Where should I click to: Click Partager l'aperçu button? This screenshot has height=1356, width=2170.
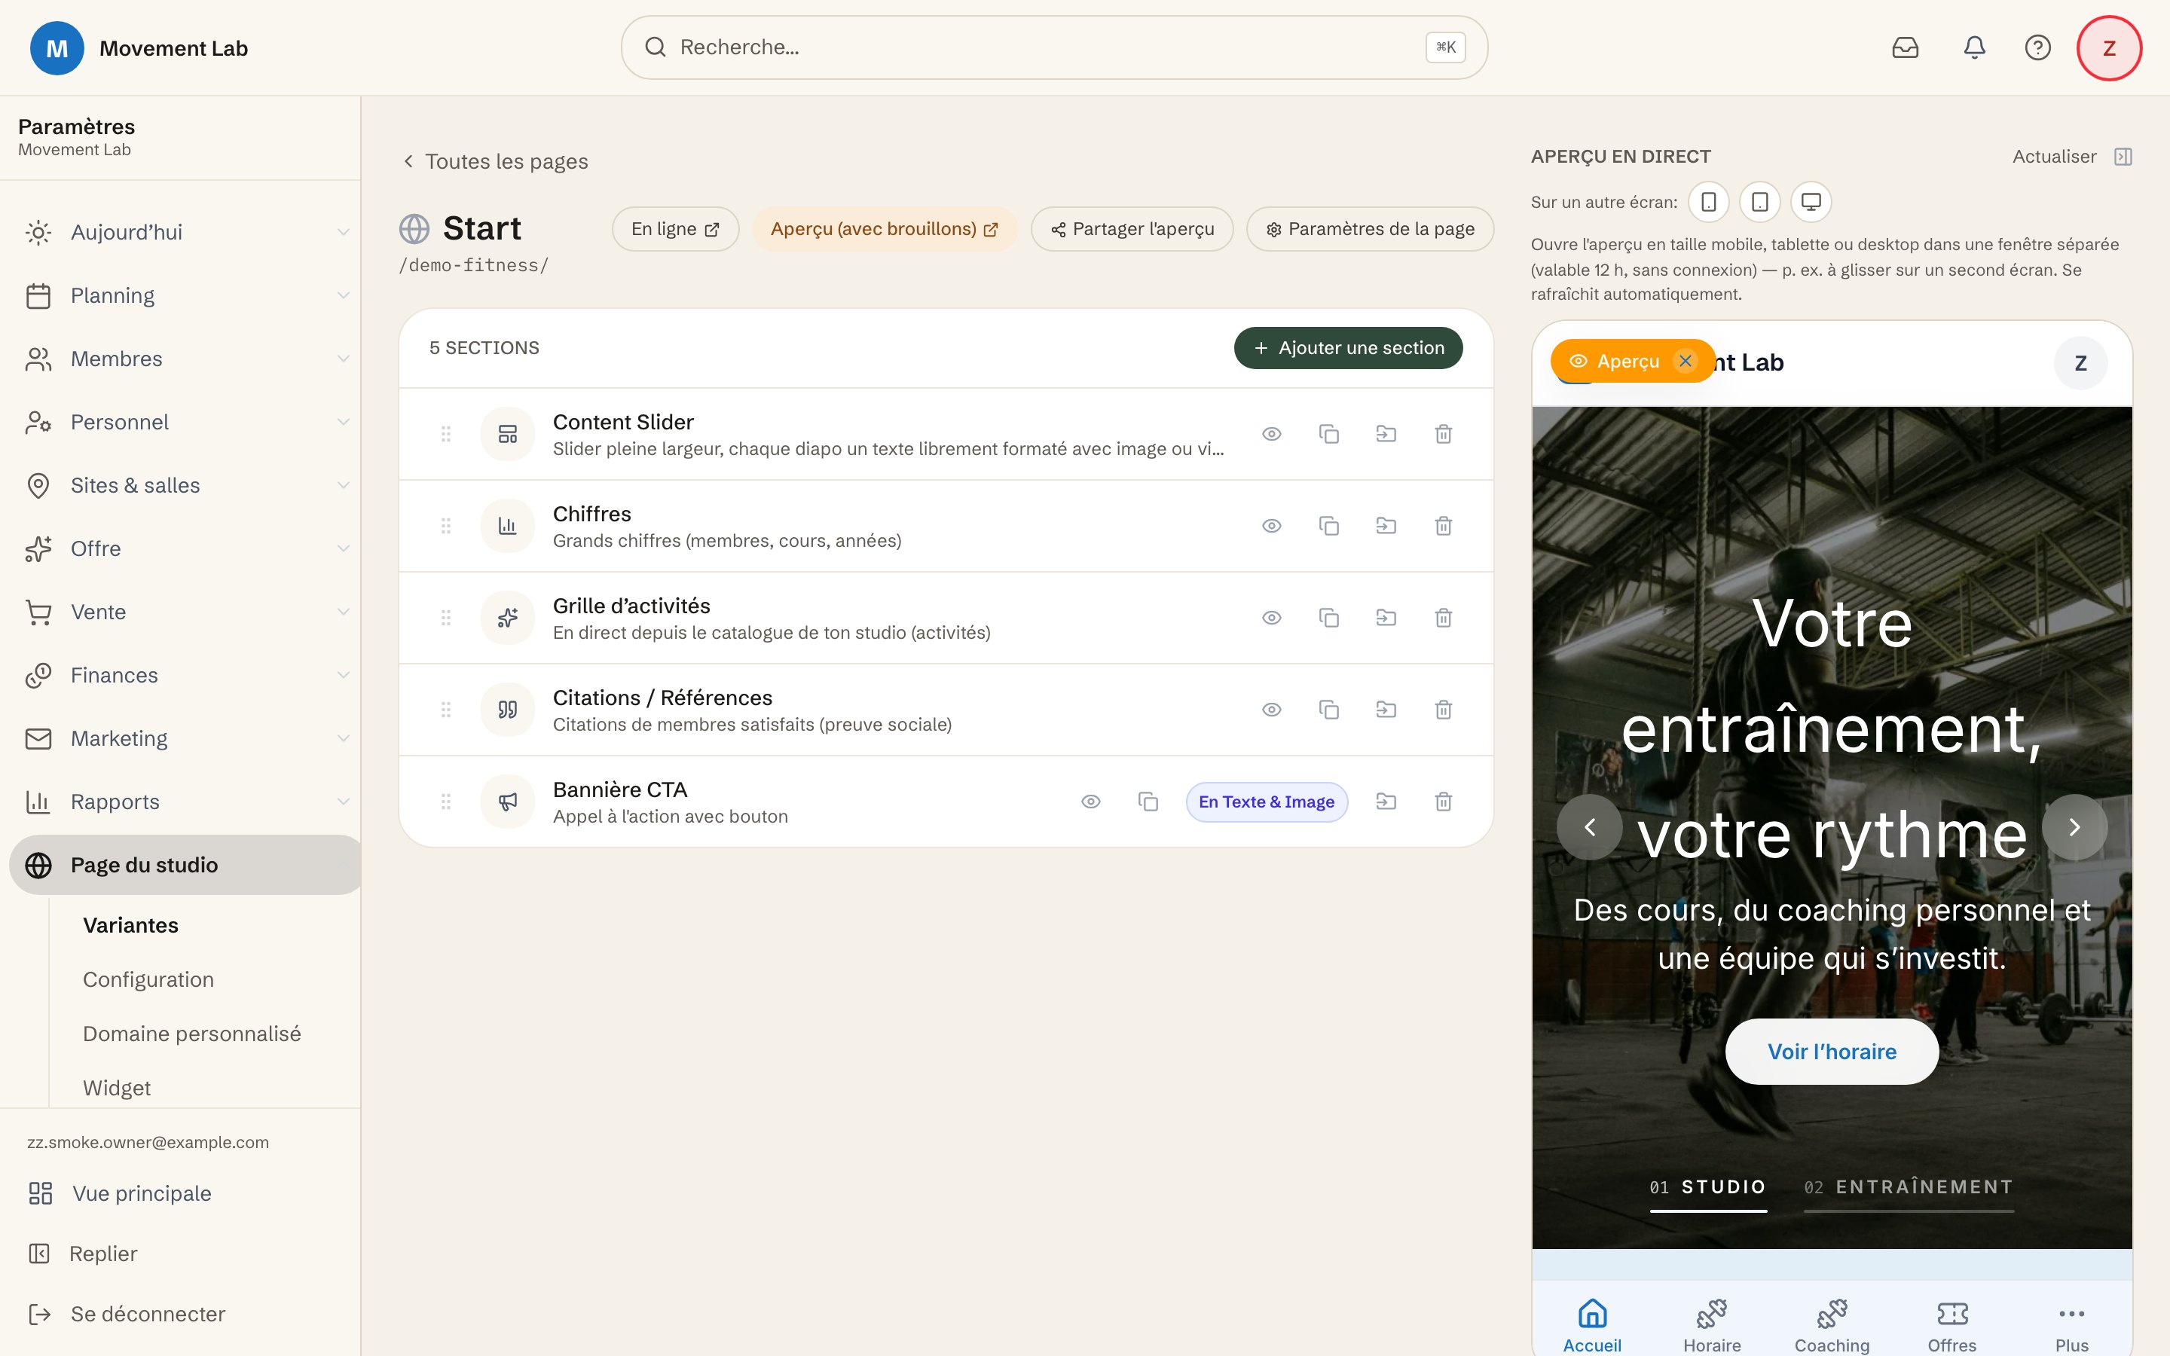[x=1132, y=230]
